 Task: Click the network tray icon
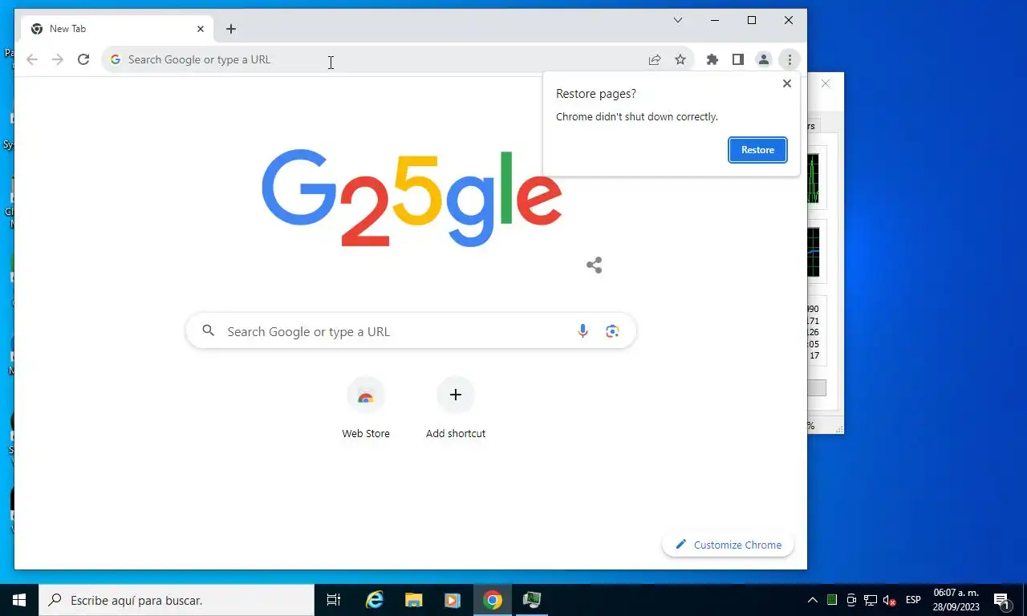[x=871, y=600]
